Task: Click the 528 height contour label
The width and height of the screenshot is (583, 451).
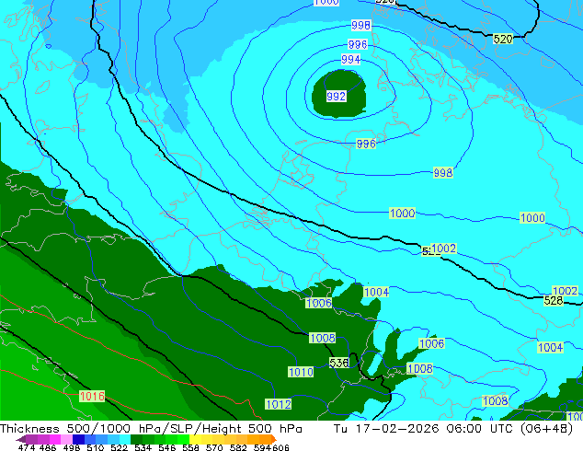Action: click(x=554, y=300)
